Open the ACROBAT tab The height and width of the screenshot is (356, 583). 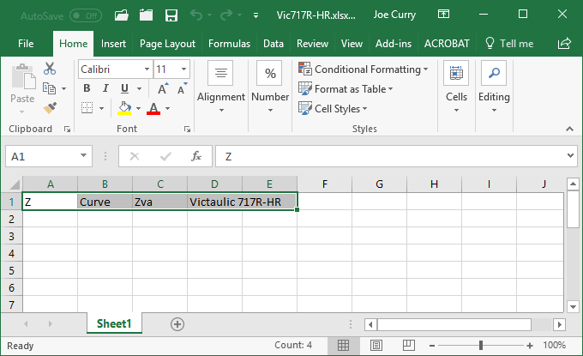click(x=447, y=44)
